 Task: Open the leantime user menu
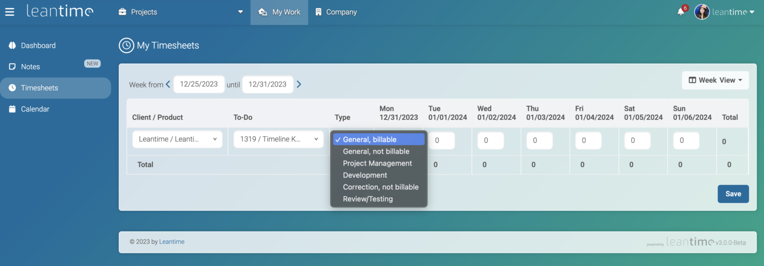click(733, 12)
